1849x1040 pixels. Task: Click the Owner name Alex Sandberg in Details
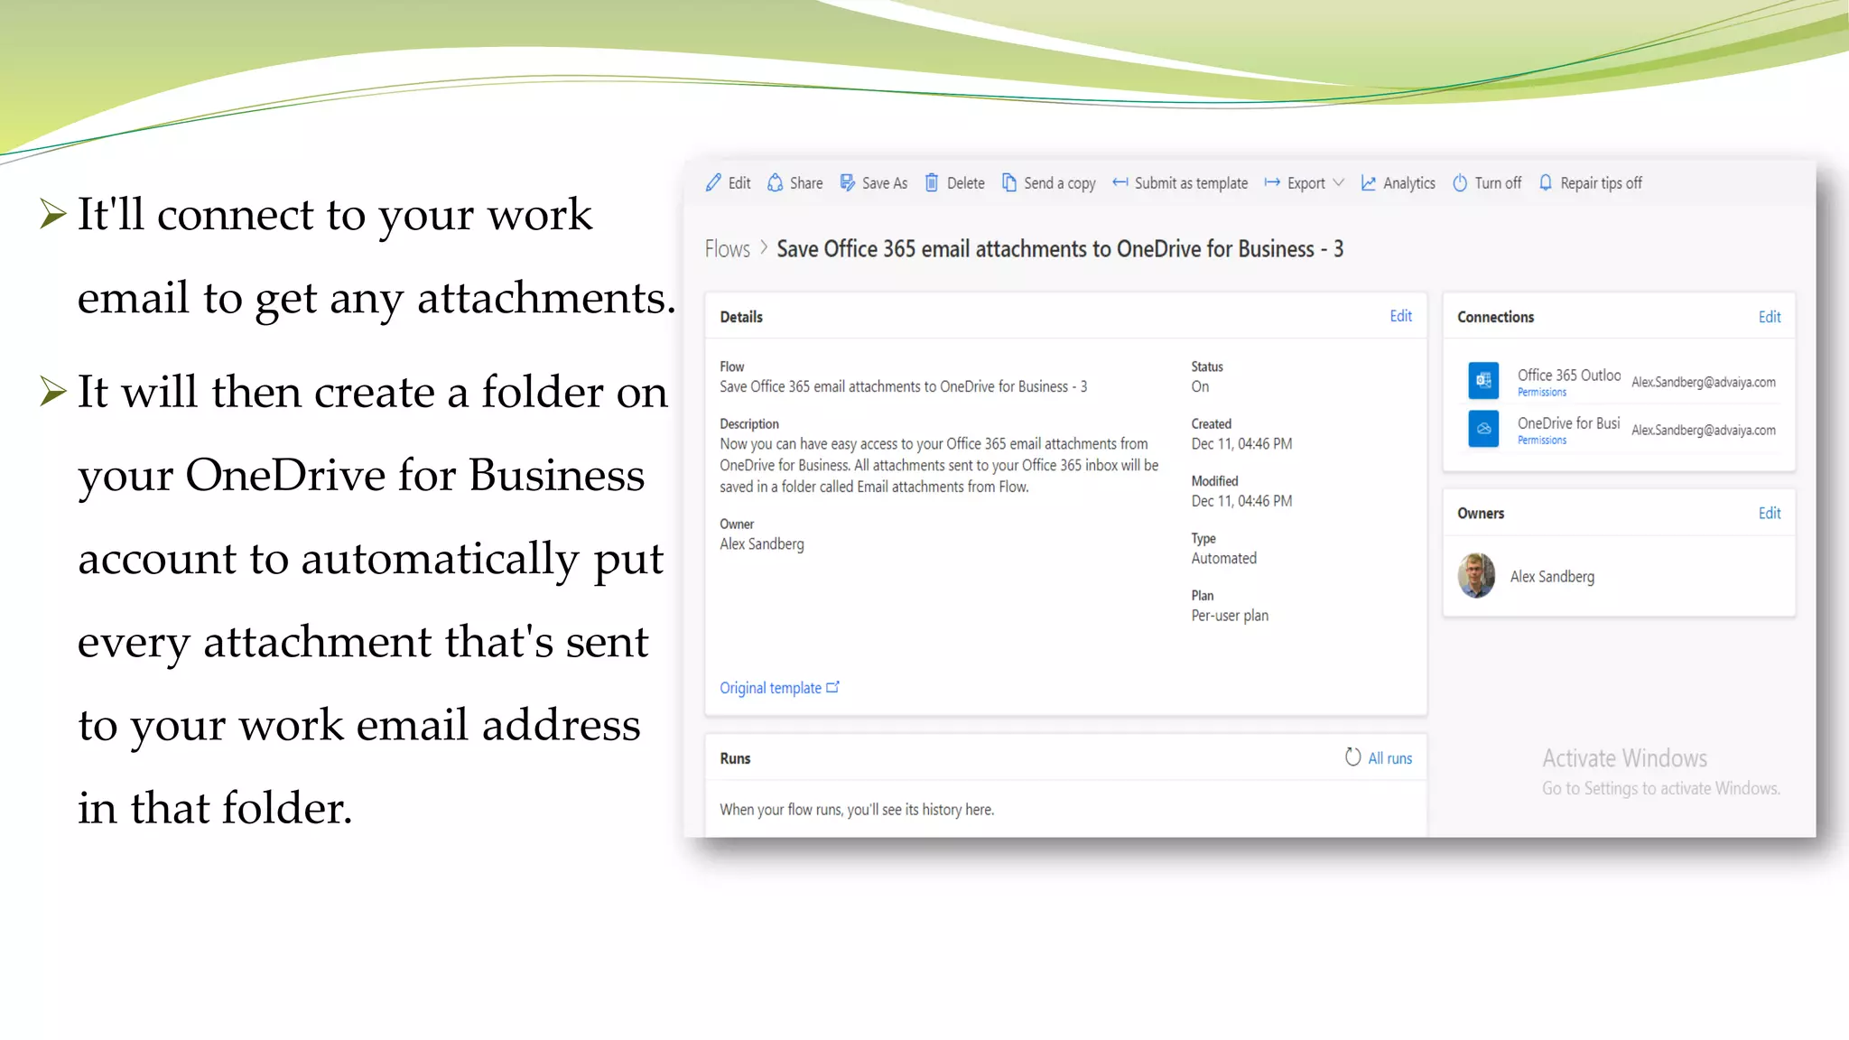click(x=761, y=544)
